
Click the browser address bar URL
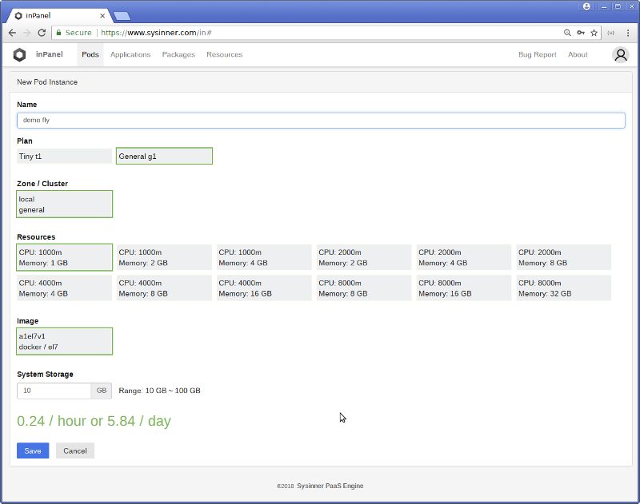(x=156, y=33)
